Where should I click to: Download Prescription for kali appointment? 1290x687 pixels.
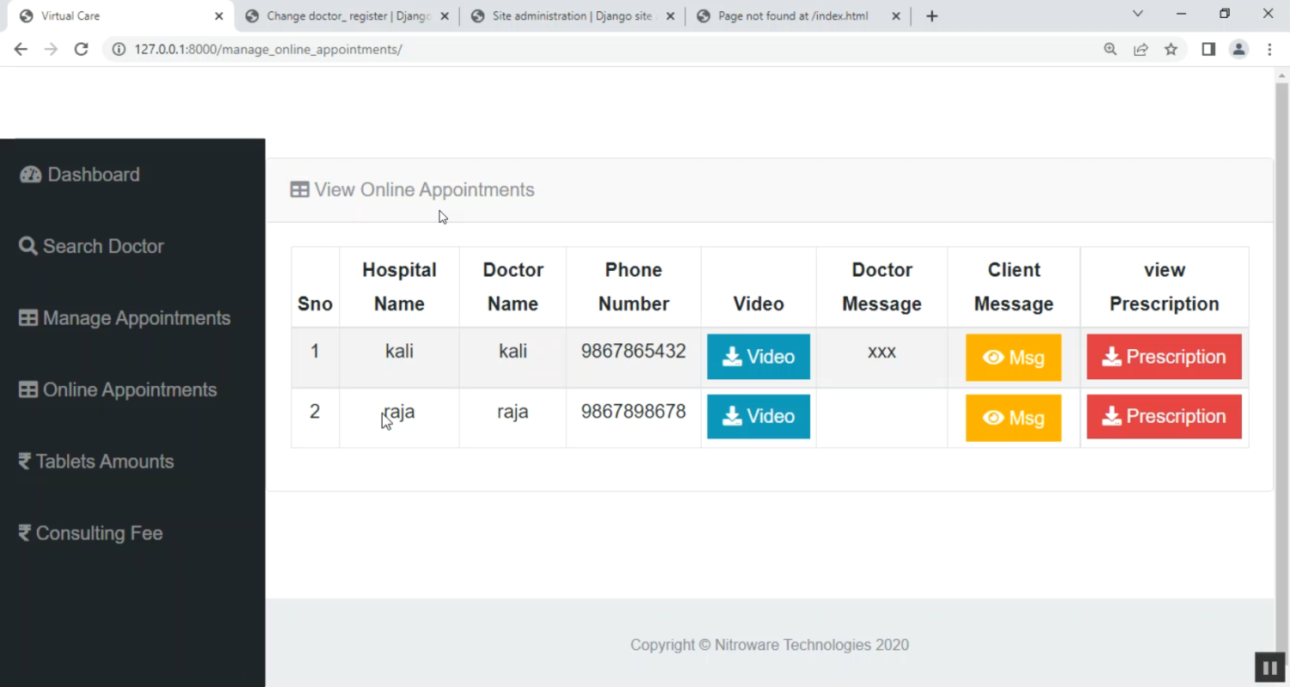[x=1164, y=357]
